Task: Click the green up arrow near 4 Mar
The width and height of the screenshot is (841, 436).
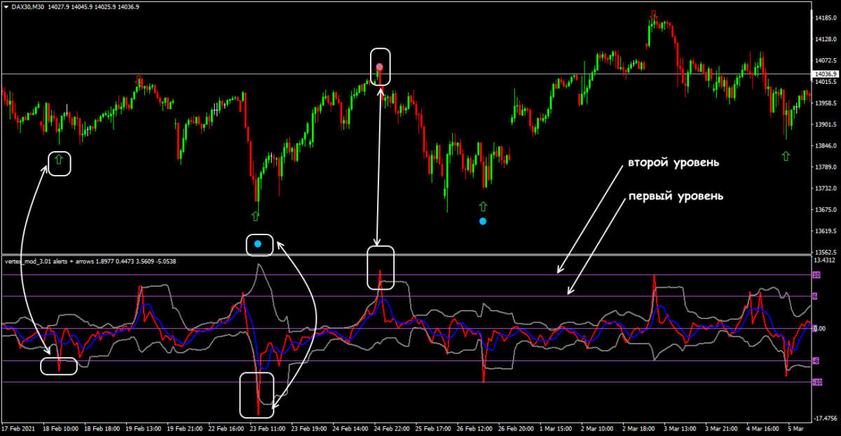Action: 786,155
